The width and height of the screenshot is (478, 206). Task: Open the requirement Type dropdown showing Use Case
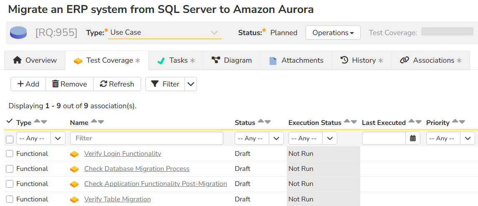click(164, 33)
